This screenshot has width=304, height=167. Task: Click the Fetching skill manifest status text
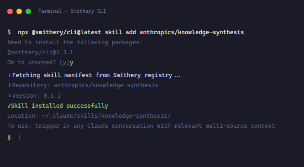coord(96,75)
